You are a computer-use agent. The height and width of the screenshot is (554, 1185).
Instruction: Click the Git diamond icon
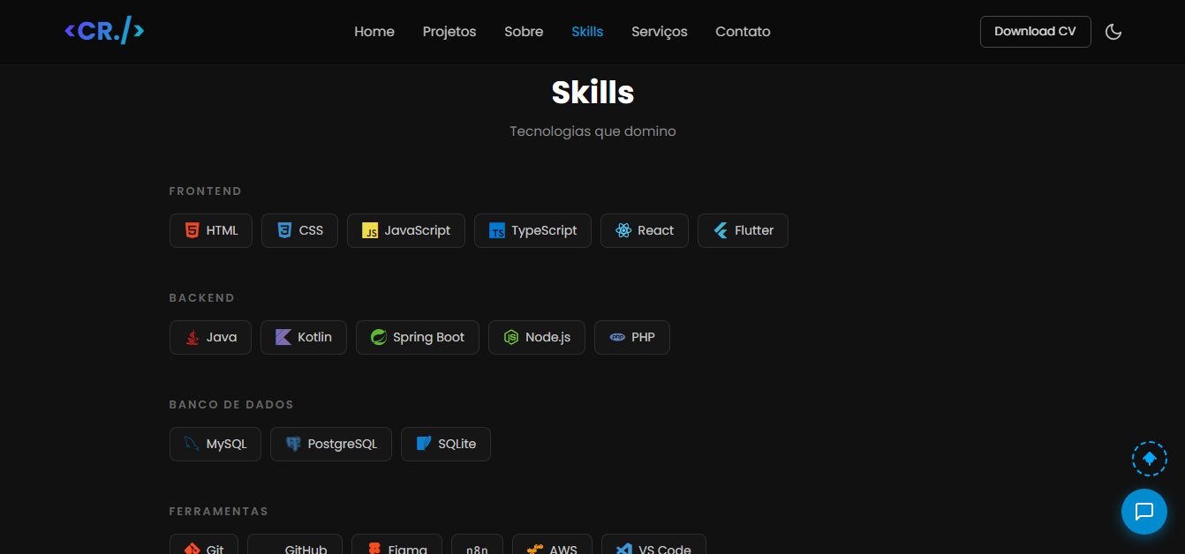click(192, 549)
